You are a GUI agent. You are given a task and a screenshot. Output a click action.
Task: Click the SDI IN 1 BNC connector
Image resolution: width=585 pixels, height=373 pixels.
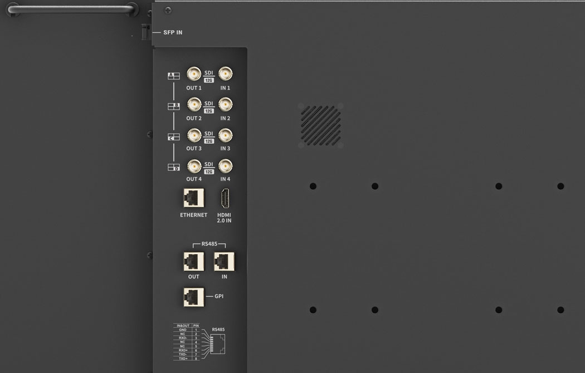tap(225, 73)
